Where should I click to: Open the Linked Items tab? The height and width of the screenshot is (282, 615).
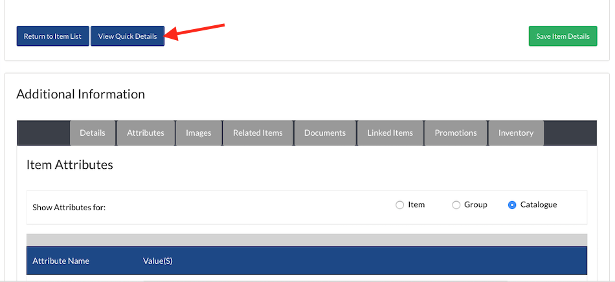390,133
